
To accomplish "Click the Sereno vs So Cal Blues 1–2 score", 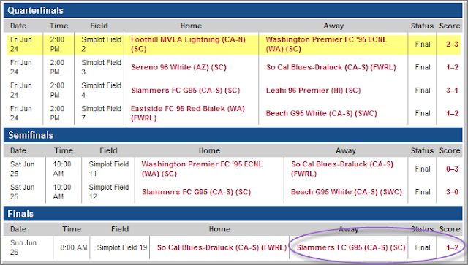I will point(452,67).
